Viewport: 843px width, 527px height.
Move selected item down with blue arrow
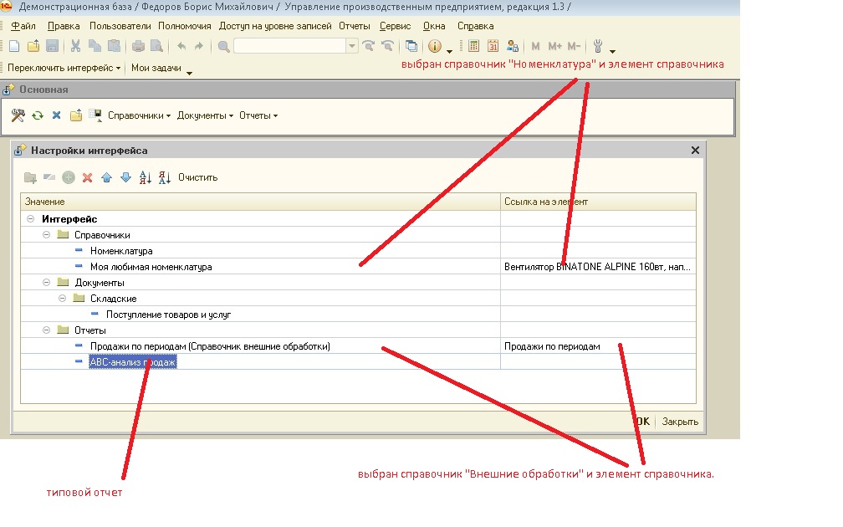click(x=125, y=177)
